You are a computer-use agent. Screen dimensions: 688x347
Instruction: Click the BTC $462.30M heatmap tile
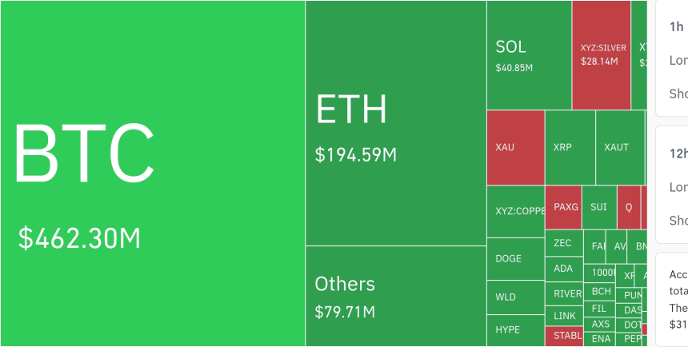click(152, 173)
